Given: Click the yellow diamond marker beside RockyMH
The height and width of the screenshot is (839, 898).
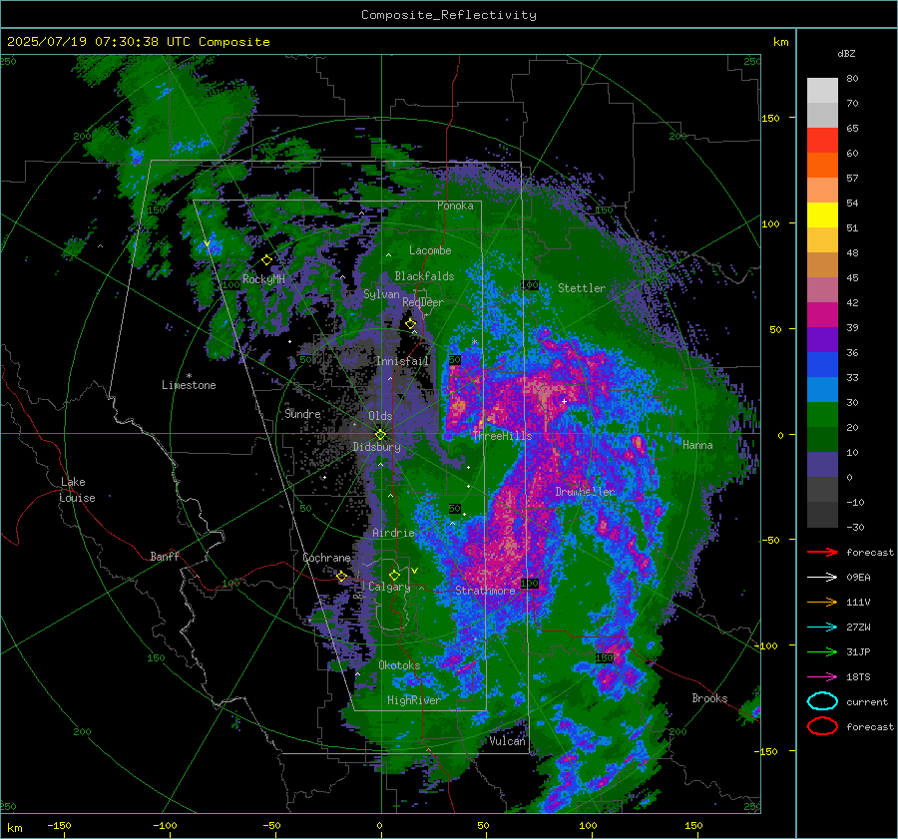Looking at the screenshot, I should (x=266, y=260).
